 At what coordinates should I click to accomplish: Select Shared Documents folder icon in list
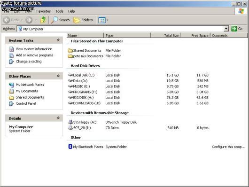click(x=70, y=50)
